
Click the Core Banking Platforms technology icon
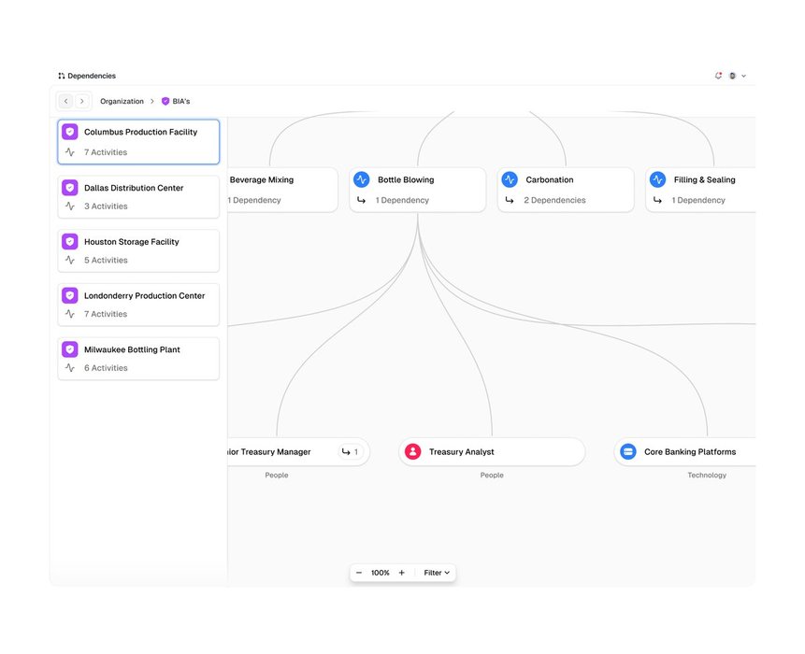pos(628,452)
